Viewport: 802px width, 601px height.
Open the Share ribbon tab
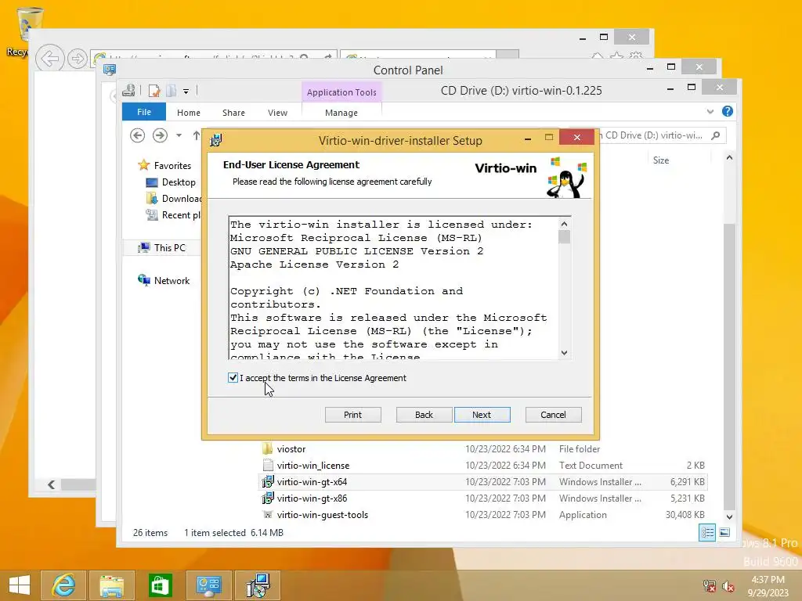click(x=233, y=113)
